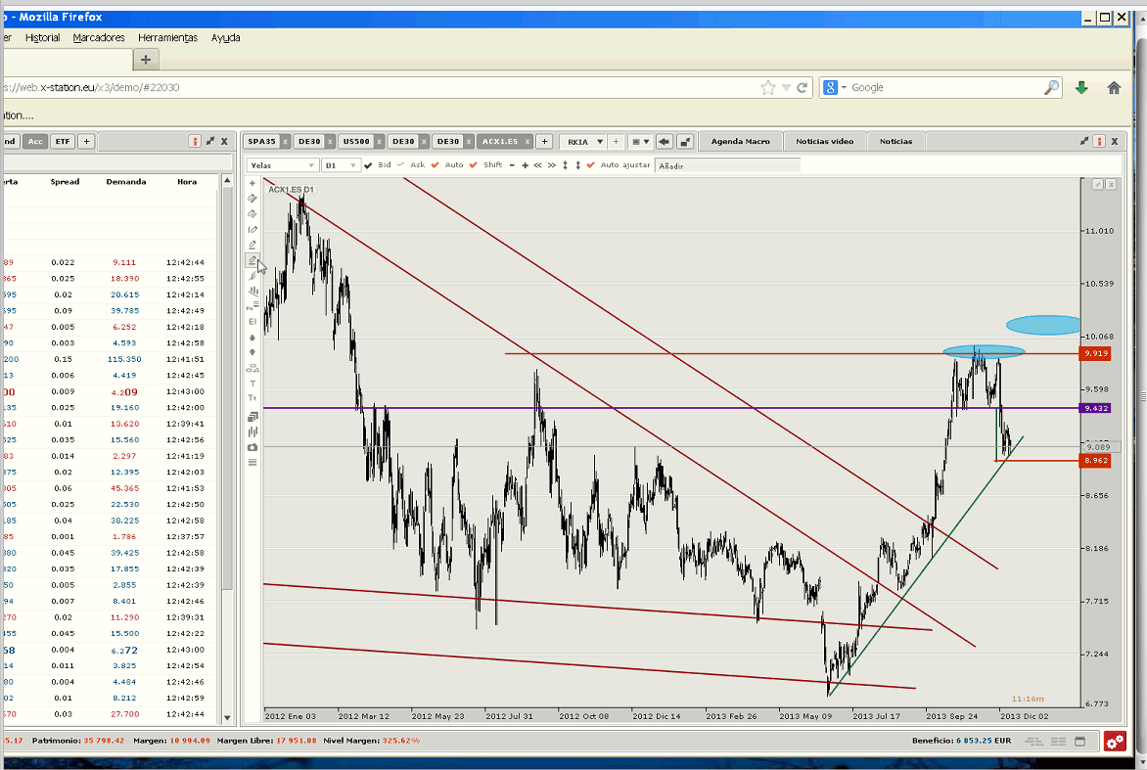Click the plus button beside RKIA

616,141
